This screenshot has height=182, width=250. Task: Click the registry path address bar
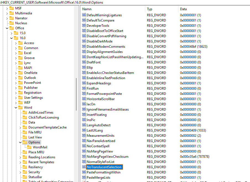click(x=125, y=2)
